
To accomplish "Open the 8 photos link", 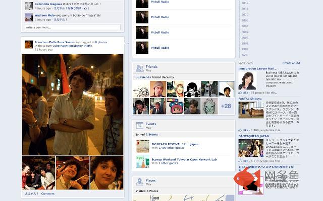I will pos(101,42).
